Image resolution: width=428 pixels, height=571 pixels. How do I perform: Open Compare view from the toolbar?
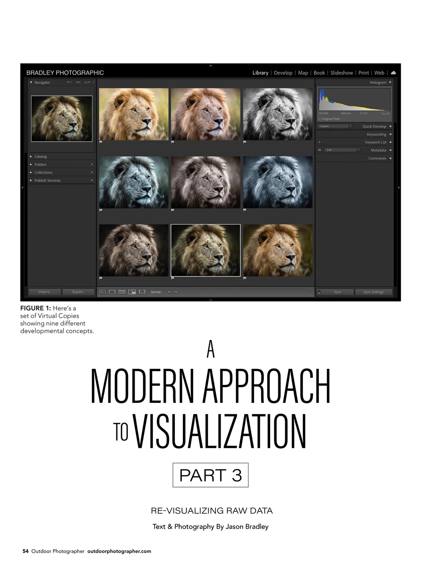point(122,292)
